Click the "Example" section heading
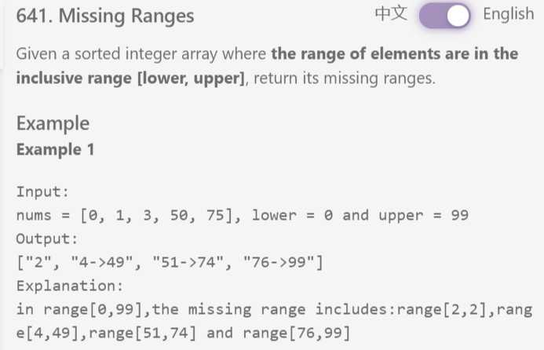Image resolution: width=544 pixels, height=350 pixels. 53,123
